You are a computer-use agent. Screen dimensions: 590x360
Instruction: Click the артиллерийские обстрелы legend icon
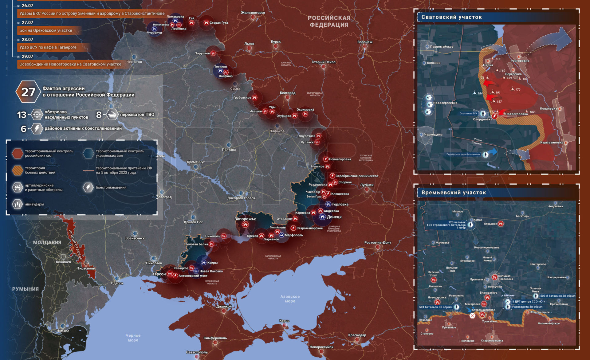(18, 187)
